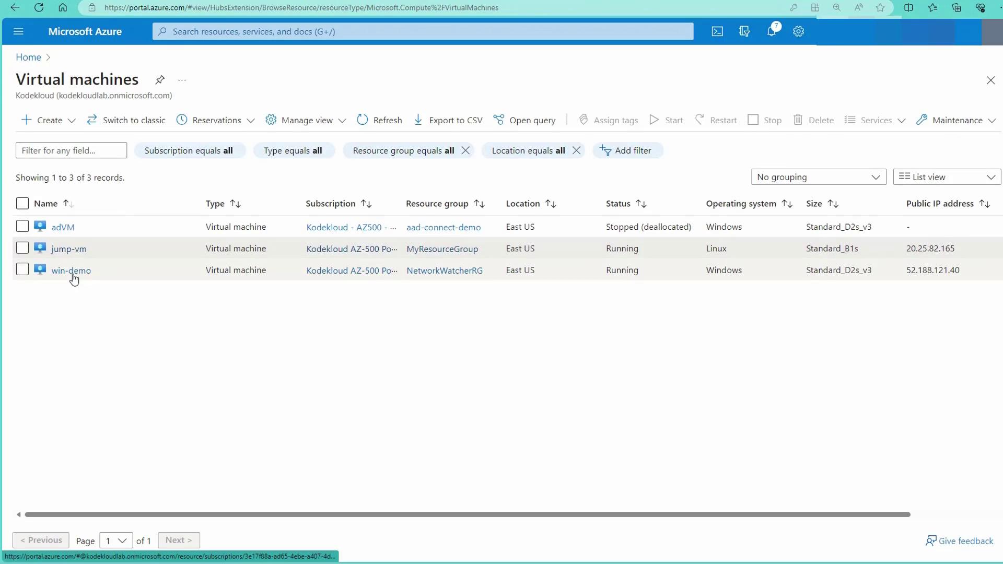
Task: Click Export to CSV
Action: click(448, 120)
